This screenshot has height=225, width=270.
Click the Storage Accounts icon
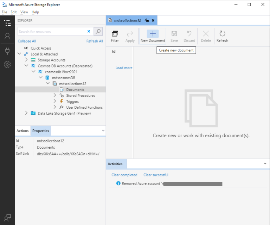click(33, 60)
